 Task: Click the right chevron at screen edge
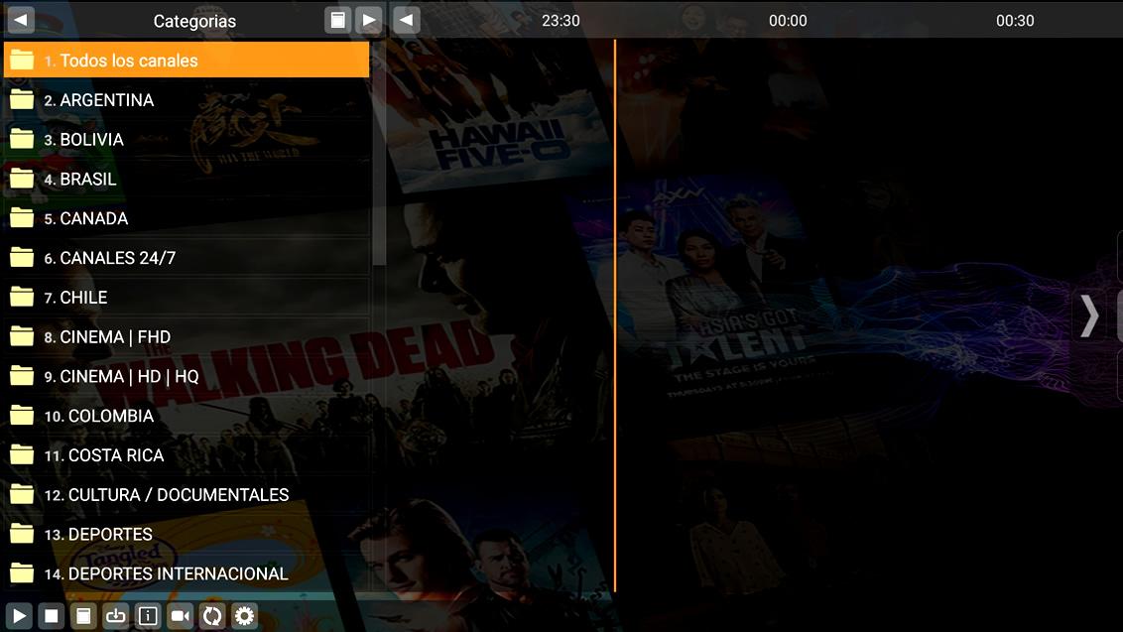(x=1089, y=316)
